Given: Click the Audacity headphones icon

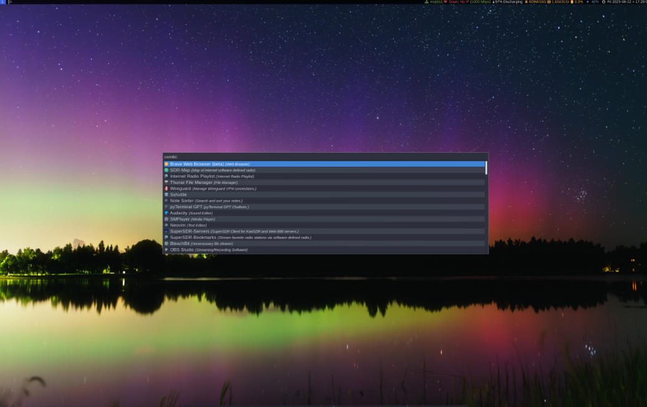Looking at the screenshot, I should [x=166, y=213].
